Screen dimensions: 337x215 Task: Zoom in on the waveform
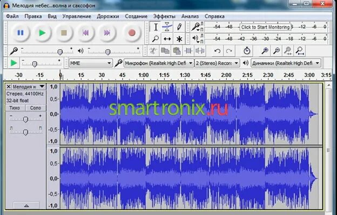[265, 51]
